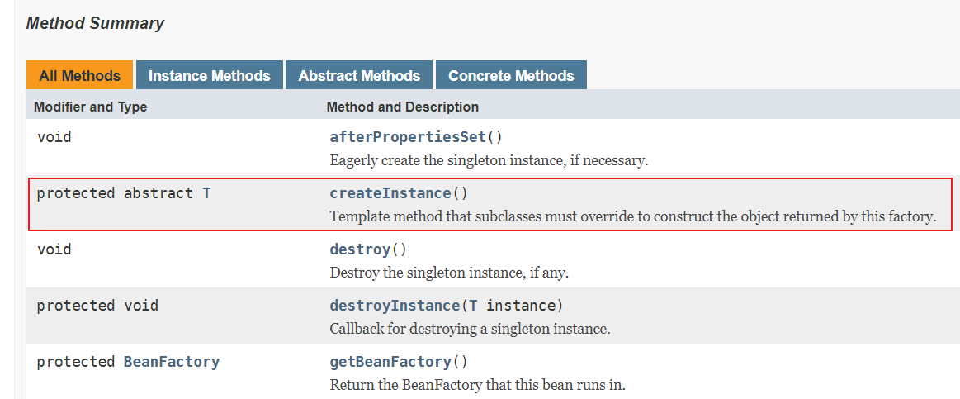Screen dimensions: 960x399
Task: Click parameter type T in destroyInstance signature
Action: [473, 306]
